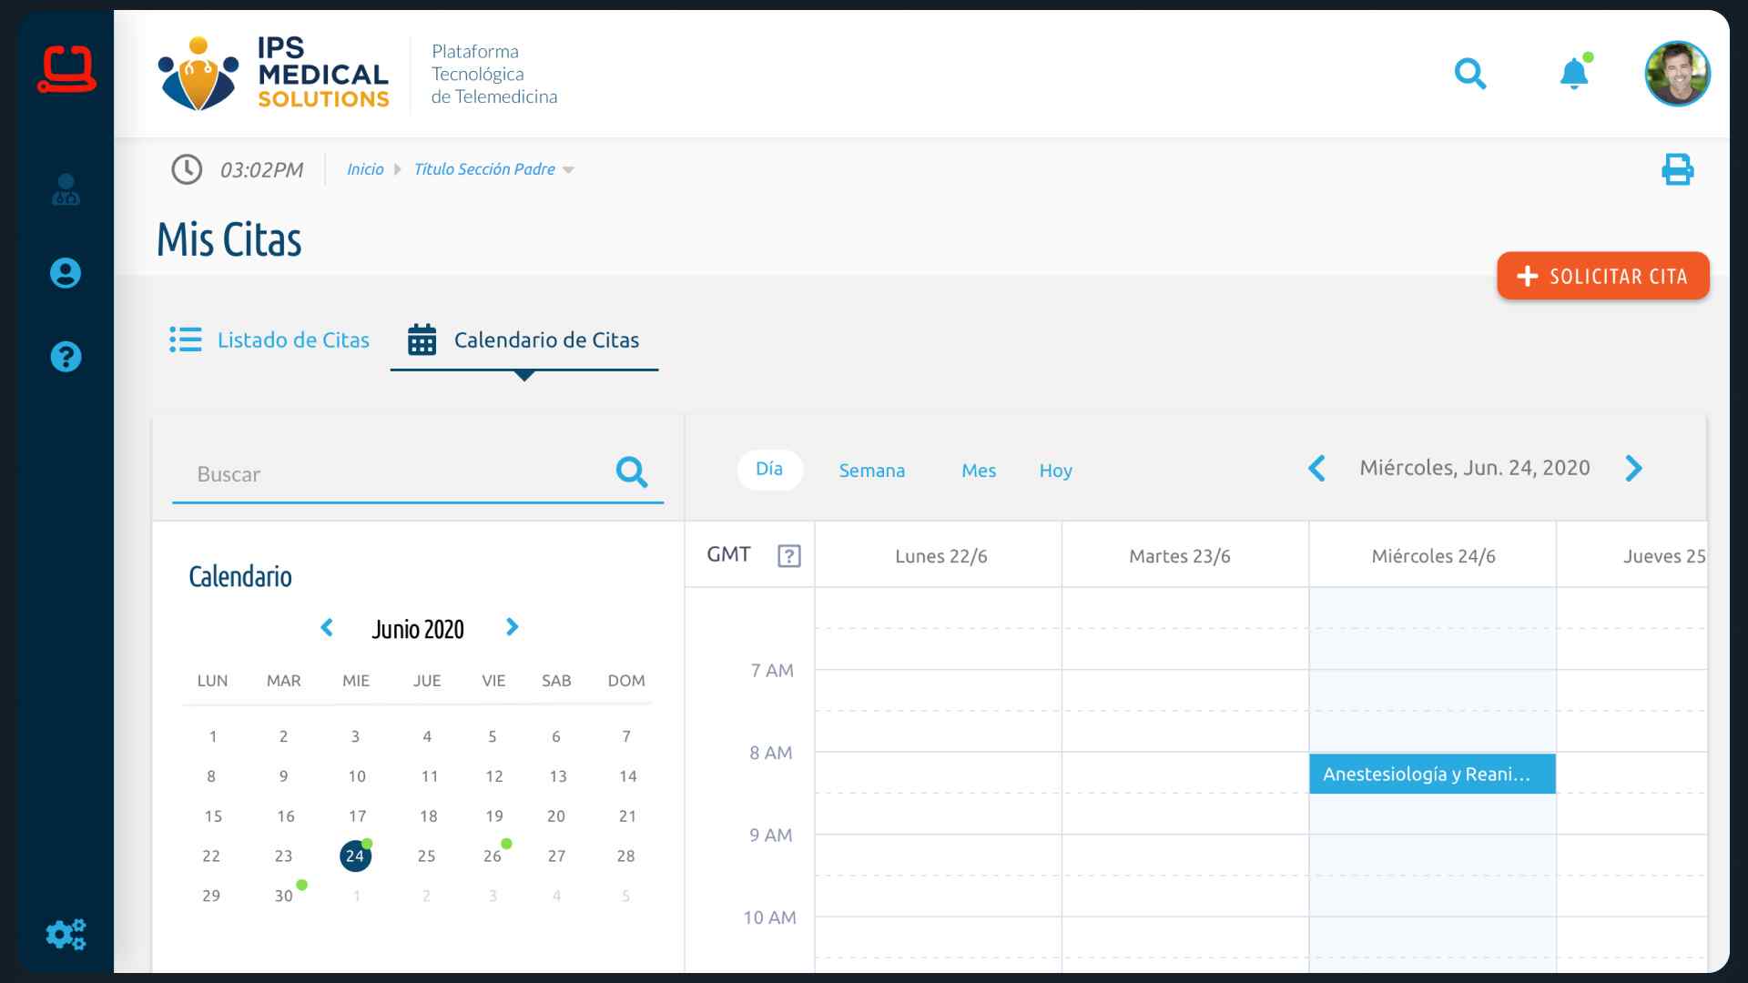Image resolution: width=1748 pixels, height=983 pixels.
Task: Click the Inicio breadcrumb link
Action: pyautogui.click(x=365, y=169)
